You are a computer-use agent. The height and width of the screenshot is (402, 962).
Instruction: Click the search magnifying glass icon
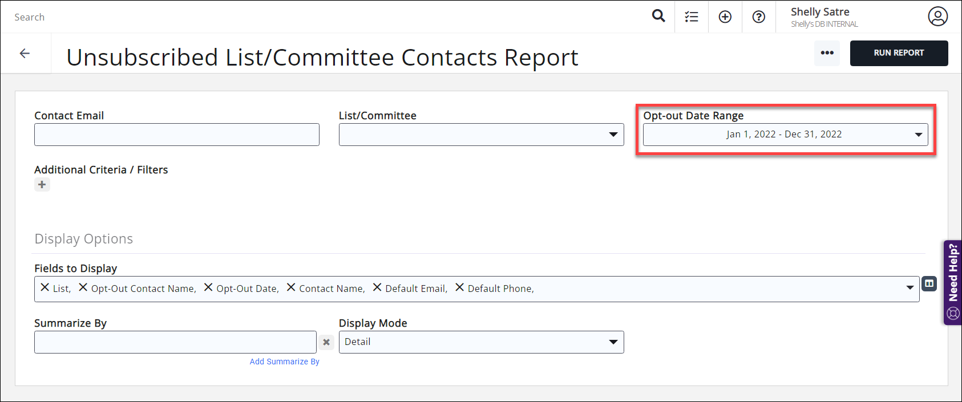coord(658,16)
